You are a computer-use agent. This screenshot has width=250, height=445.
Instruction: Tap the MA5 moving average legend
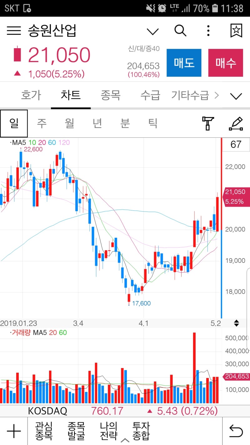pos(18,143)
